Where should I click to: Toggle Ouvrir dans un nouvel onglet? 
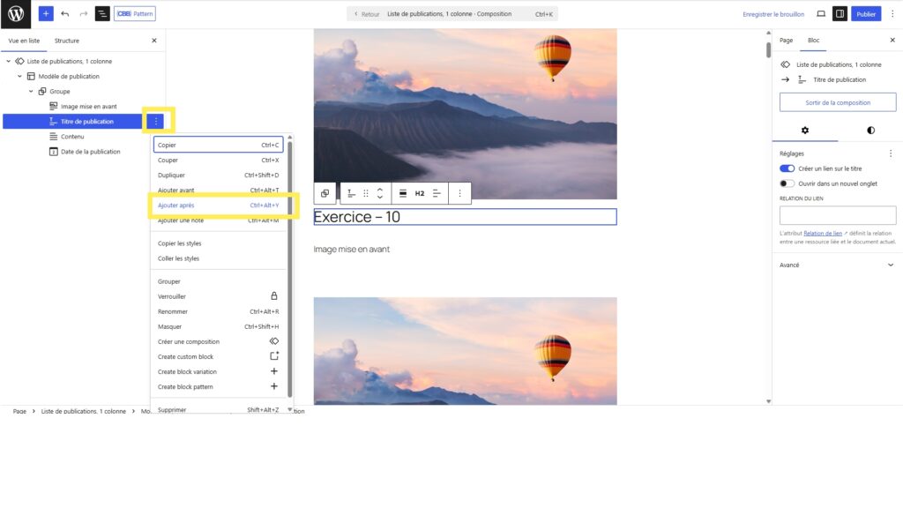(x=787, y=183)
